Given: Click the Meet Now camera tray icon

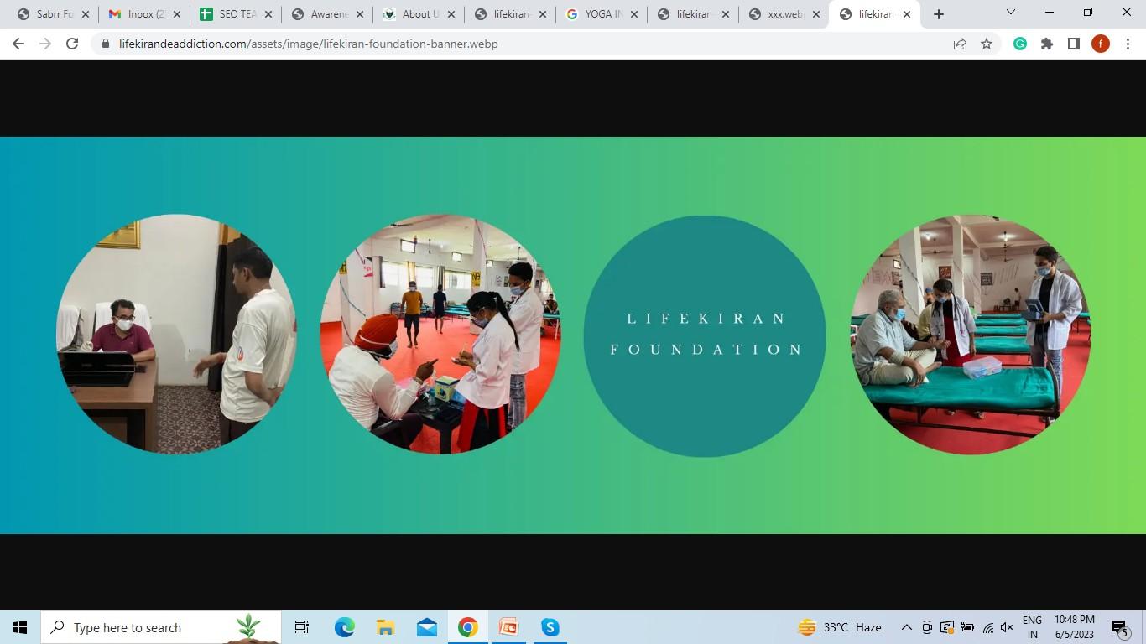Looking at the screenshot, I should coord(927,627).
